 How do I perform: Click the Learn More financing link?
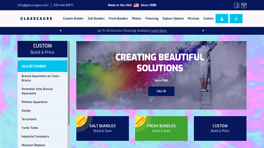(158, 31)
